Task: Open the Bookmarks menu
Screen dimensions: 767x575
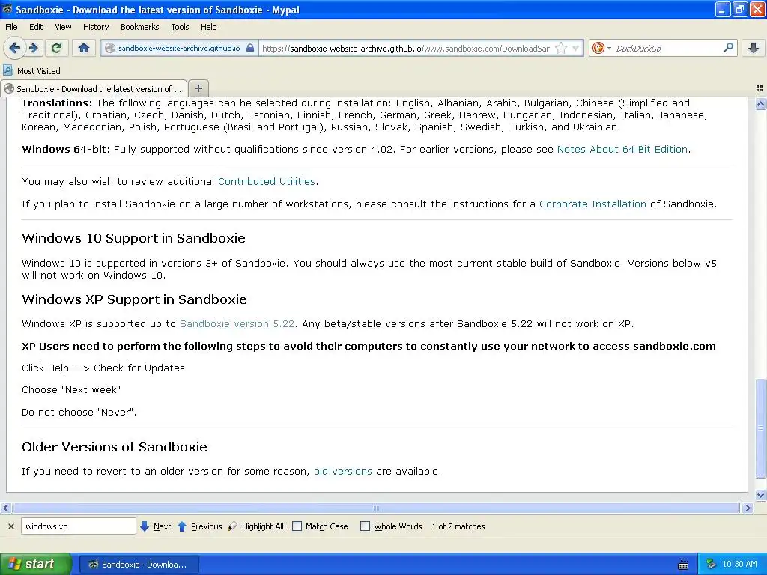Action: point(139,27)
